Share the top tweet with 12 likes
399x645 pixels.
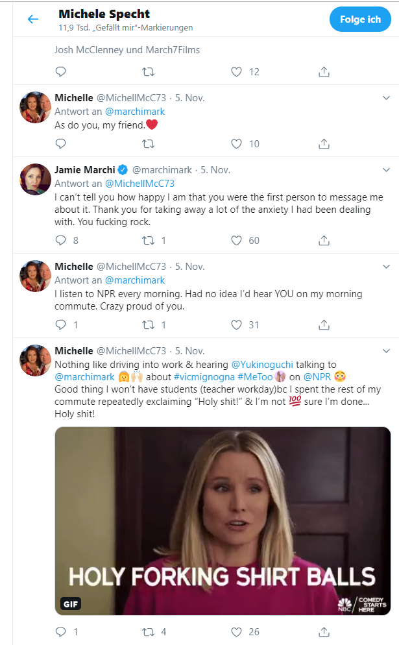324,72
